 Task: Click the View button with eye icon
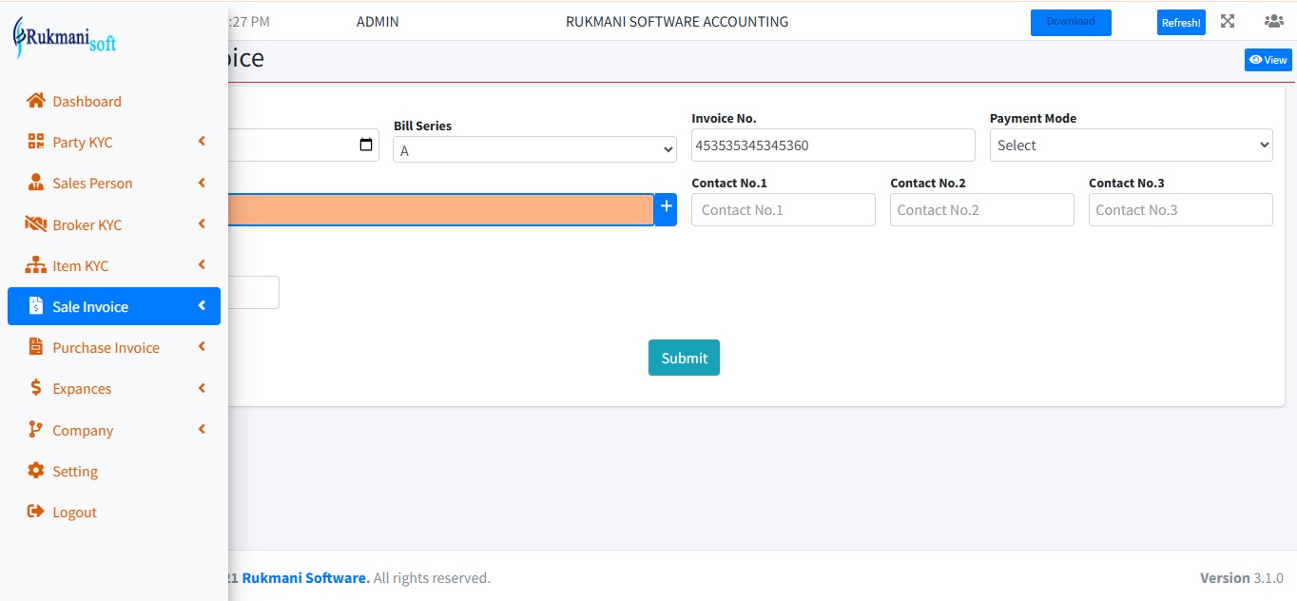point(1268,60)
